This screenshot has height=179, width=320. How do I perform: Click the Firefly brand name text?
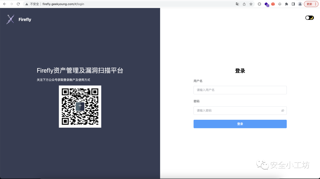coord(25,19)
